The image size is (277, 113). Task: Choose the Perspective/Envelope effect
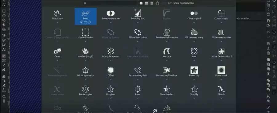(x=167, y=72)
